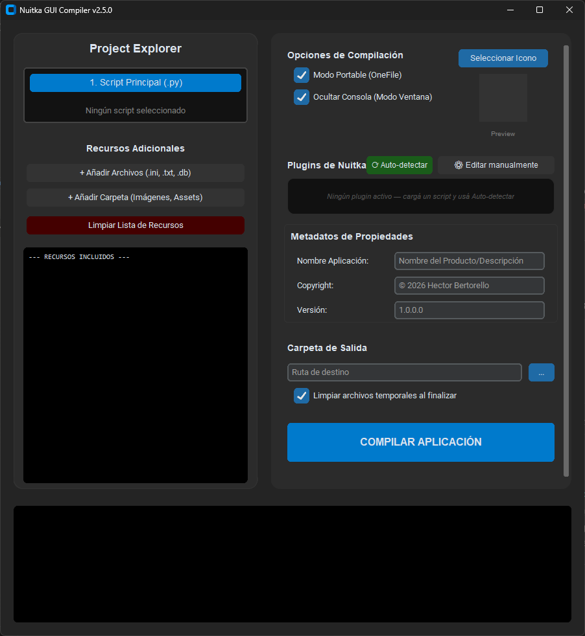Click the Nuitka app icon in title bar

coord(10,10)
